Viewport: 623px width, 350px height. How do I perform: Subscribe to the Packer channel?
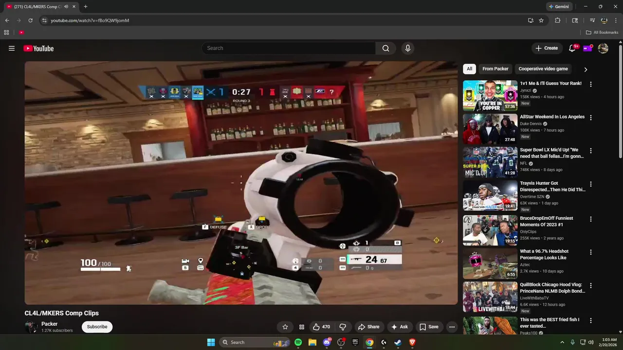point(97,327)
